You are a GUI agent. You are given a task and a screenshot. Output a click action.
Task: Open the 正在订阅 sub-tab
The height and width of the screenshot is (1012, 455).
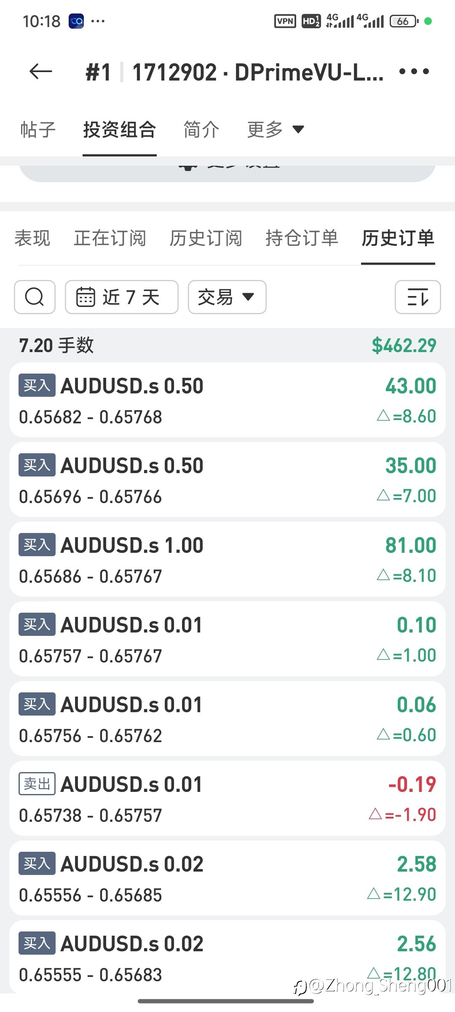coord(110,238)
